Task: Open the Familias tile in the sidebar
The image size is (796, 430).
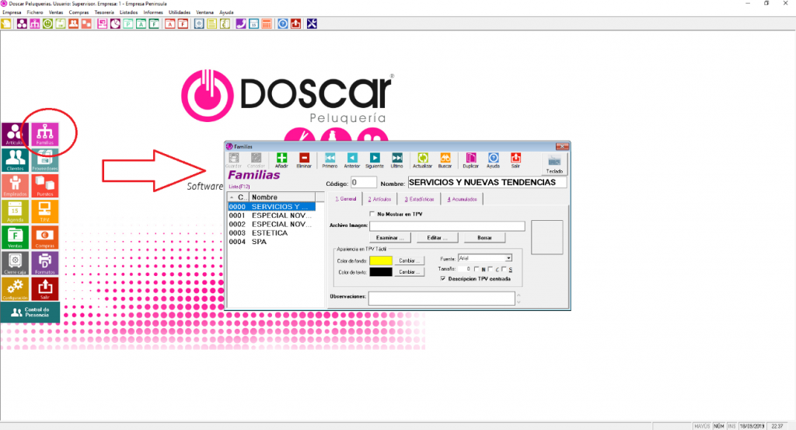Action: coord(44,135)
